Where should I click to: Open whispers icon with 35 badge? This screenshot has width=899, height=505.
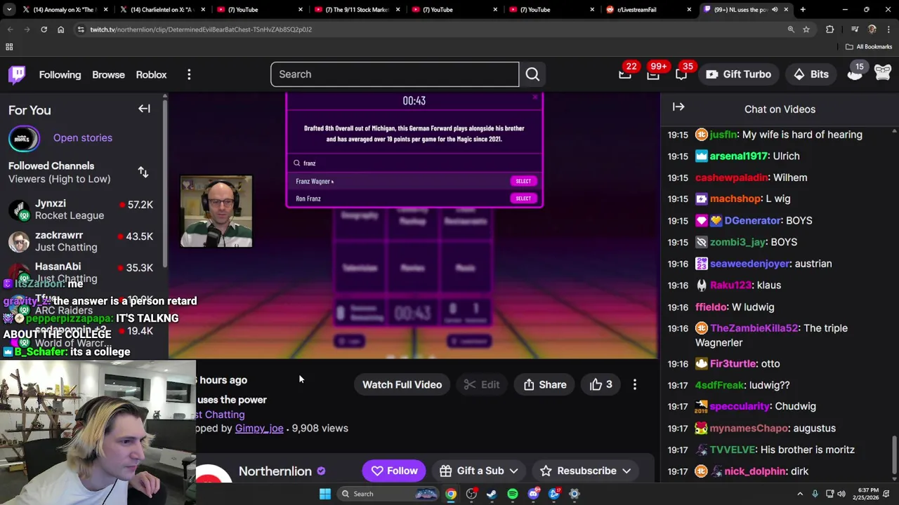[681, 74]
